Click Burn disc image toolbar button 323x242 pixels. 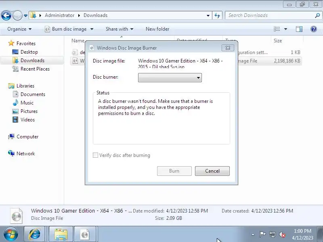66,29
